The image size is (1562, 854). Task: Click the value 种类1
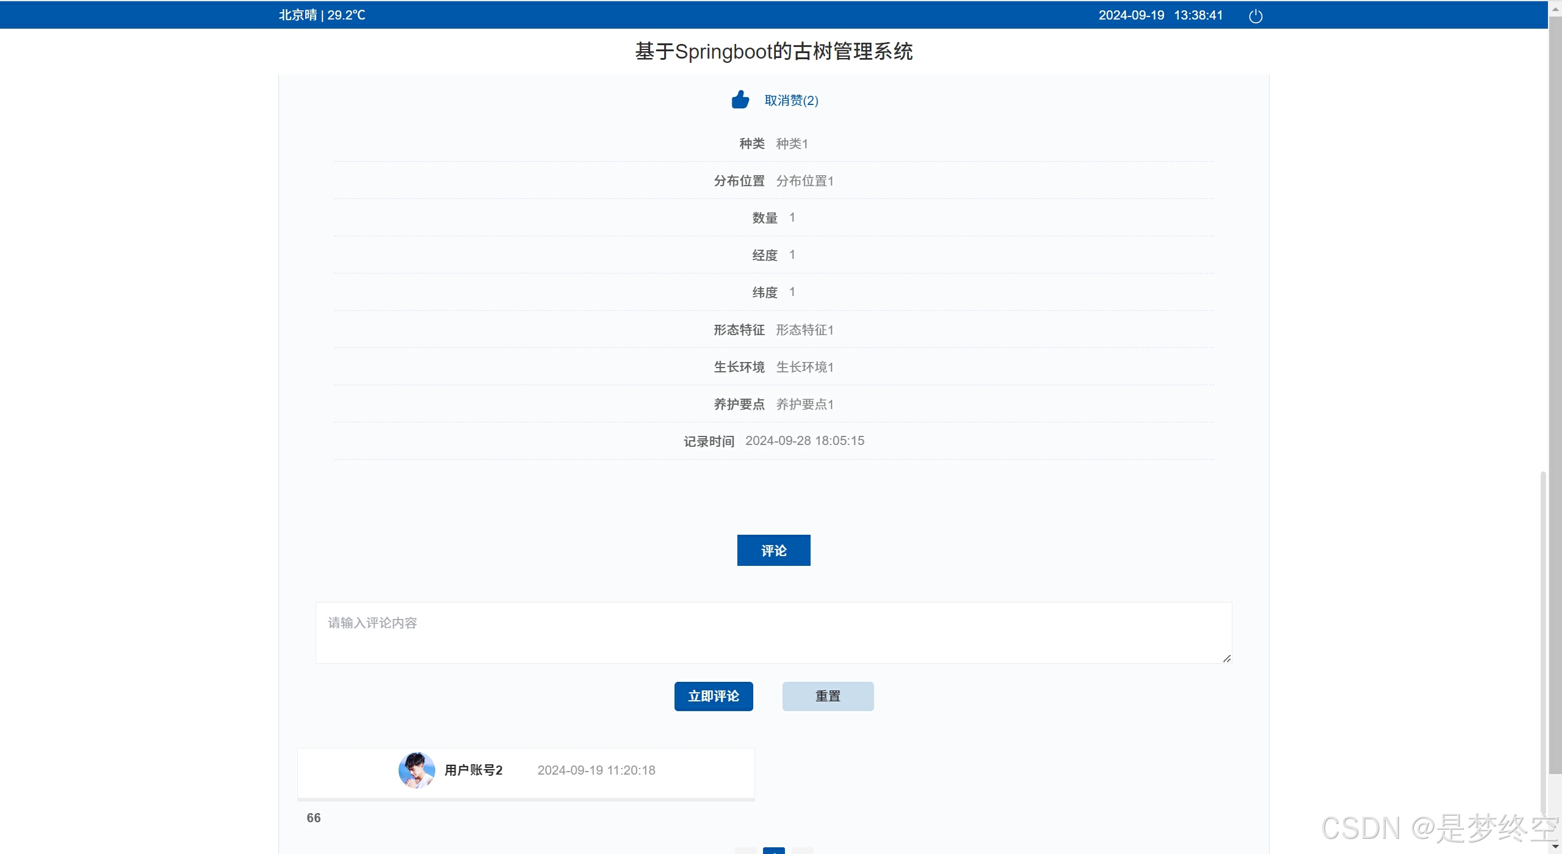(x=792, y=143)
